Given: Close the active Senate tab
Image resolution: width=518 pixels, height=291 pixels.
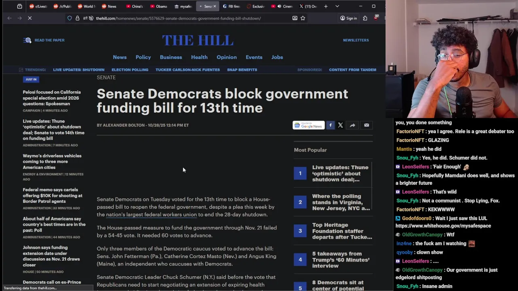Looking at the screenshot, I should [214, 6].
